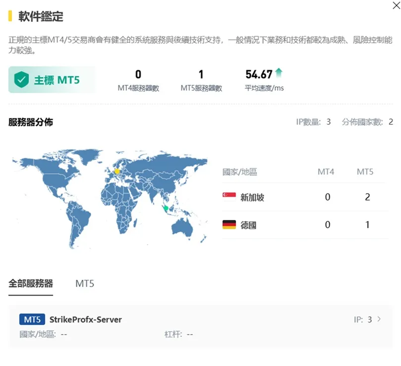The height and width of the screenshot is (366, 401).
Task: Click the MT5服務器數 label
Action: 201,88
